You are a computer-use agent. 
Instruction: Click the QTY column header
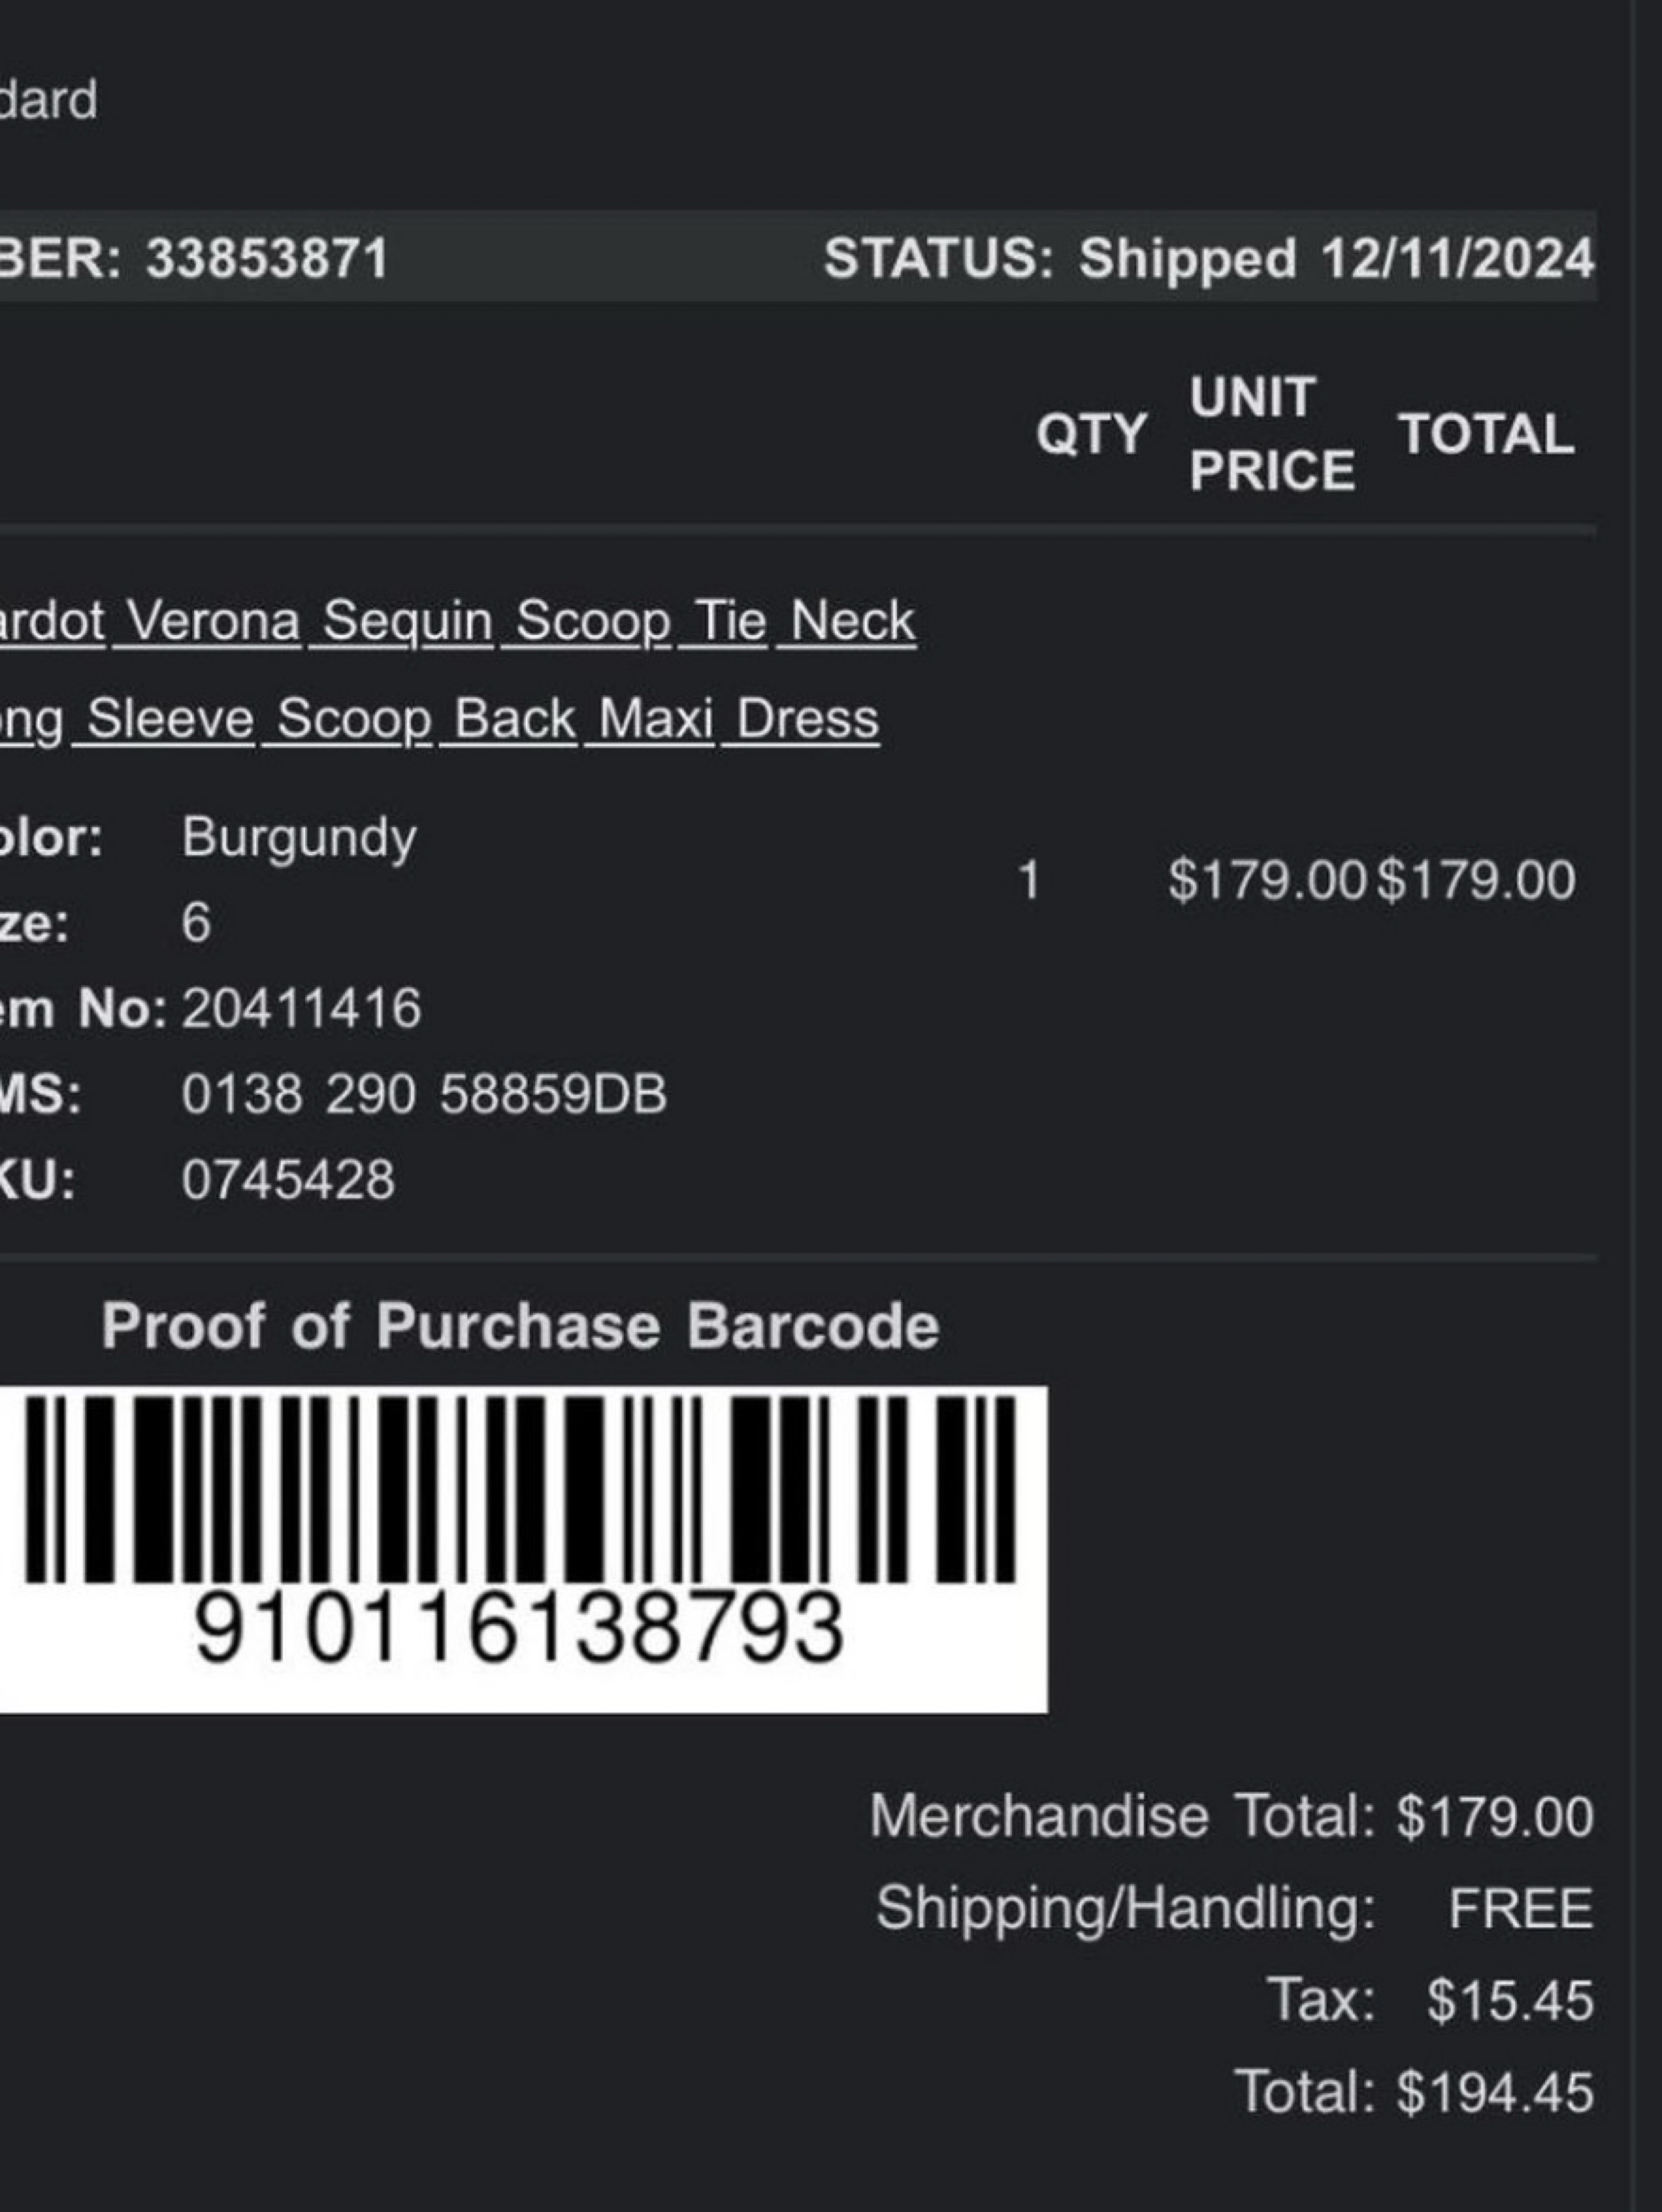[1091, 434]
